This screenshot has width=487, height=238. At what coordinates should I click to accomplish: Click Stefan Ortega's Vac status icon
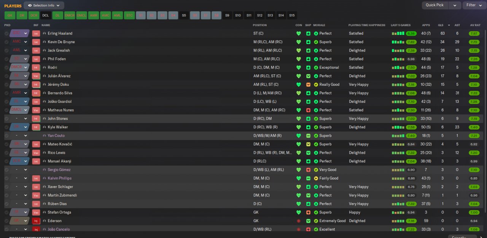click(x=36, y=212)
